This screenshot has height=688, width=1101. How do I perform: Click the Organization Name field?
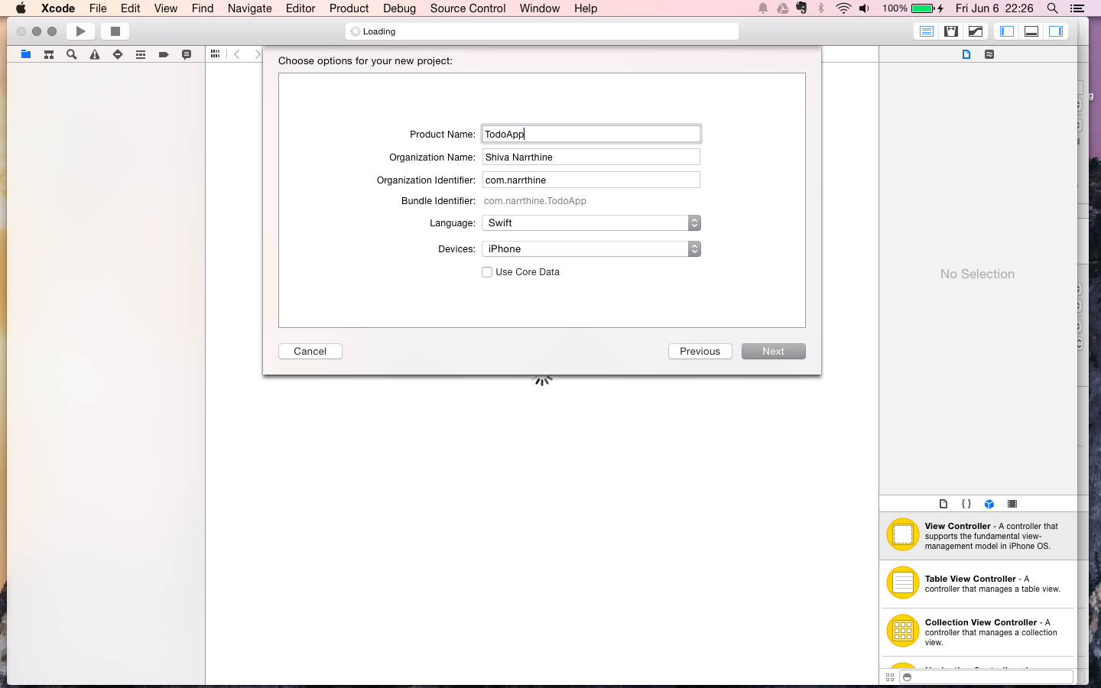[x=591, y=157]
